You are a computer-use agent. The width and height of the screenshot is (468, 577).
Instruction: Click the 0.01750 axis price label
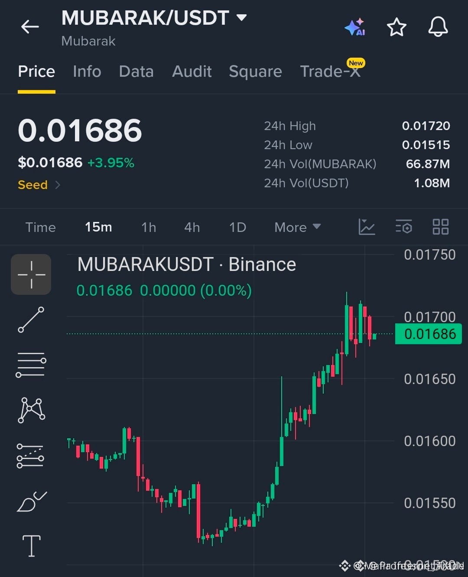pos(429,255)
